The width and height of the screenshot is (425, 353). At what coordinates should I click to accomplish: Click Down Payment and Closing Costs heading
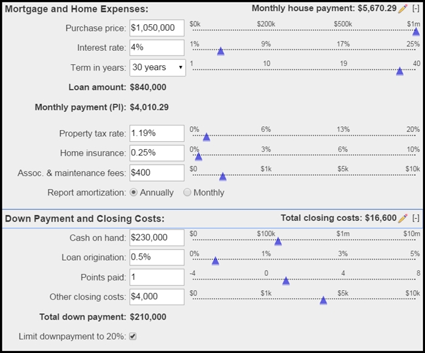(x=84, y=218)
